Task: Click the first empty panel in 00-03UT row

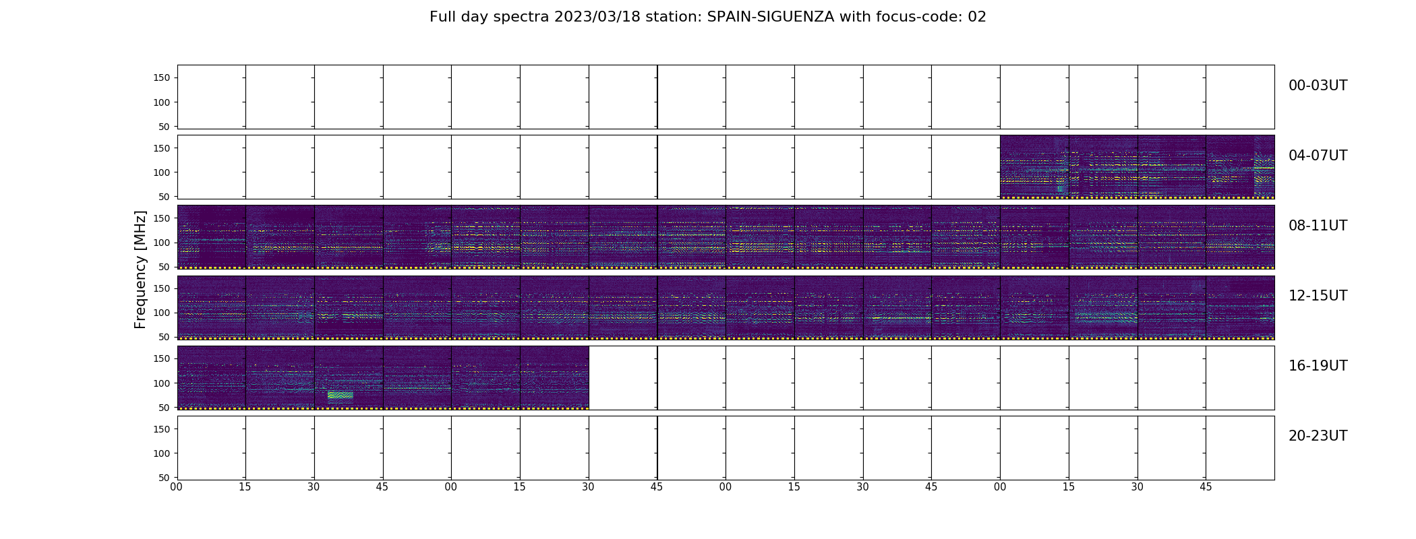Action: [x=212, y=97]
